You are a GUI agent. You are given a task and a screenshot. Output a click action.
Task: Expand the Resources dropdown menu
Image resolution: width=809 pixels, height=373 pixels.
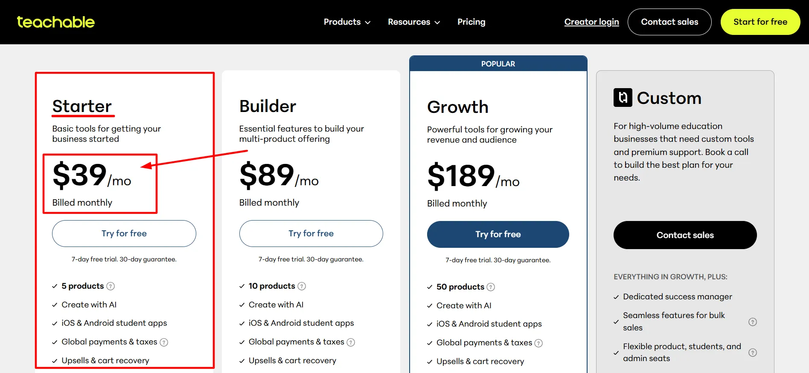414,22
